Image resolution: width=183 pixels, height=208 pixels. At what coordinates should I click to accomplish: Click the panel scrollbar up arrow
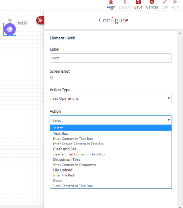[180, 33]
